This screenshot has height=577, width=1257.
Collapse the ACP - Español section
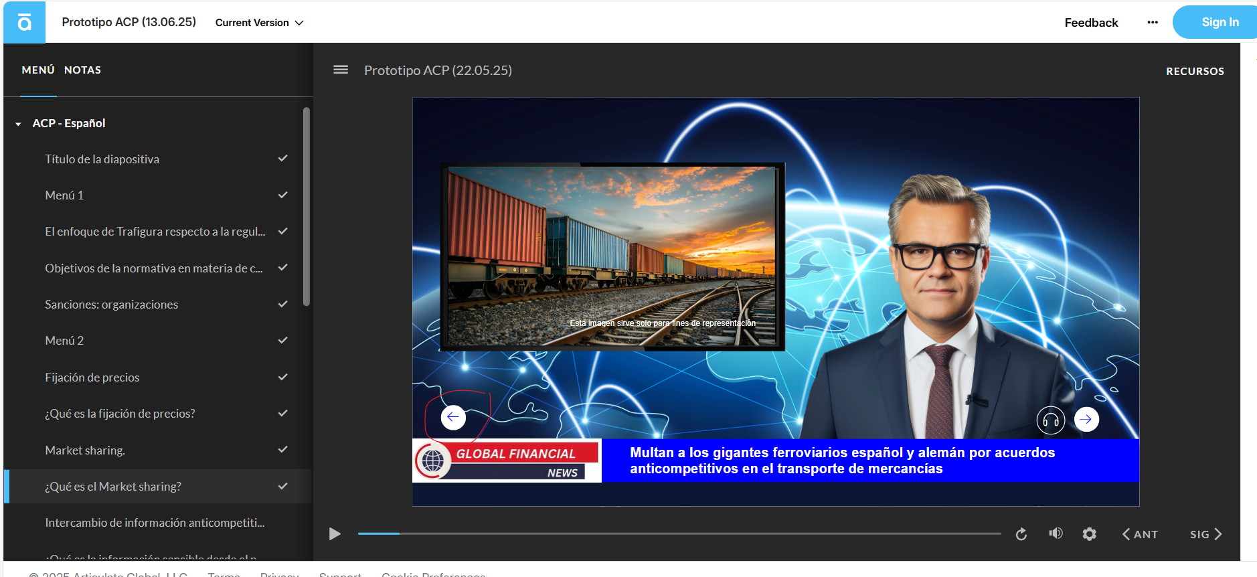coord(18,124)
